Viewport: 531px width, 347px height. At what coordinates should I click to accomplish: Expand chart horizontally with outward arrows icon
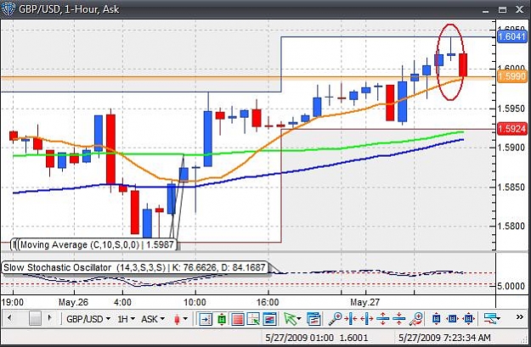pos(367,319)
